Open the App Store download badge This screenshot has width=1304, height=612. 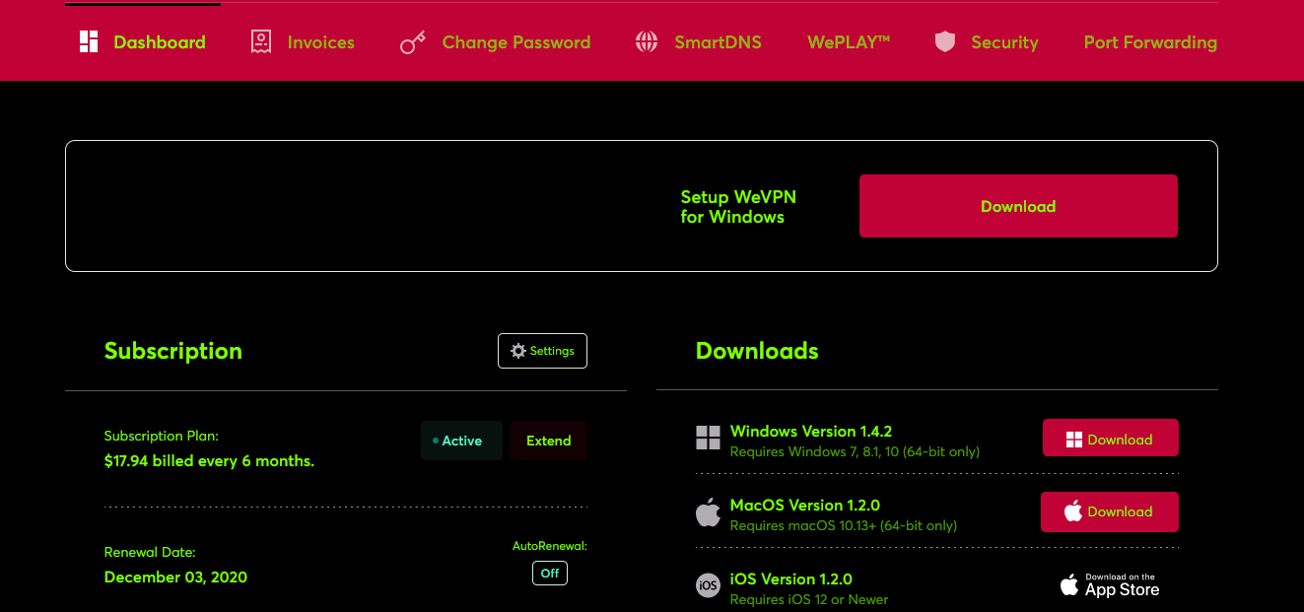click(1109, 585)
